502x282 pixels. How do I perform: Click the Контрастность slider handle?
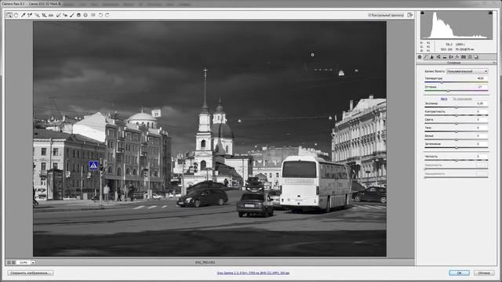pyautogui.click(x=457, y=115)
